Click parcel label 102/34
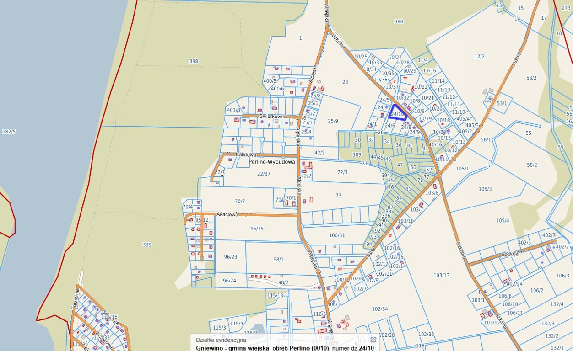This screenshot has width=573, height=351. coord(380,309)
